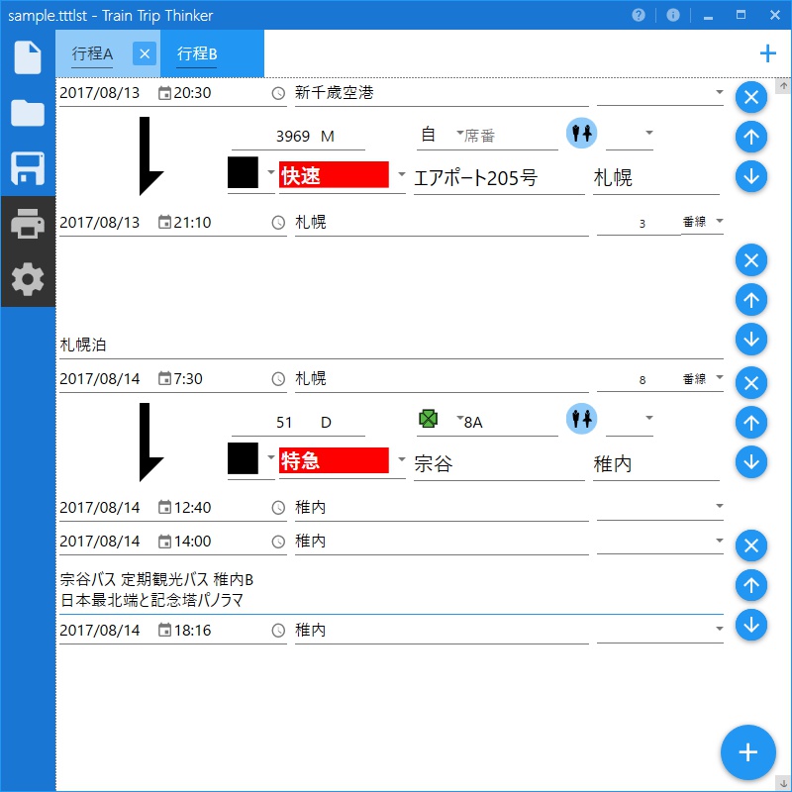Expand platform dropdown for 稚内 18:16
The width and height of the screenshot is (792, 792).
[720, 629]
